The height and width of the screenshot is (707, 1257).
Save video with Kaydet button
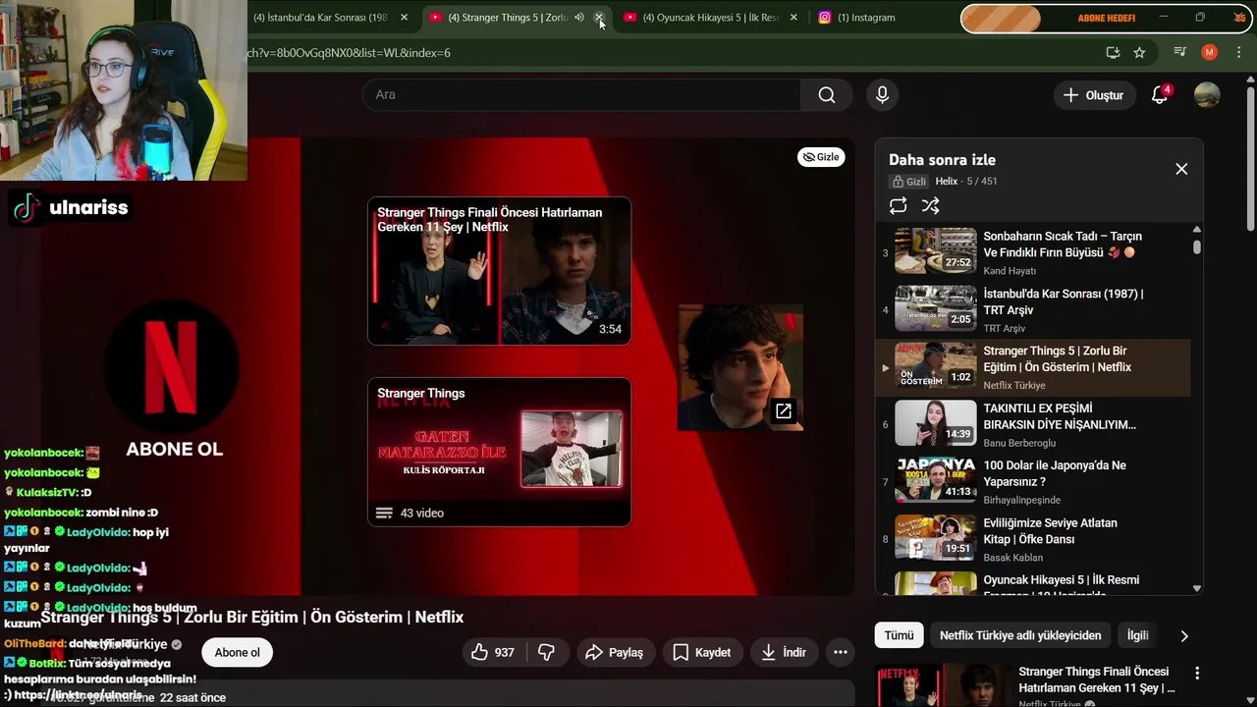pyautogui.click(x=702, y=652)
